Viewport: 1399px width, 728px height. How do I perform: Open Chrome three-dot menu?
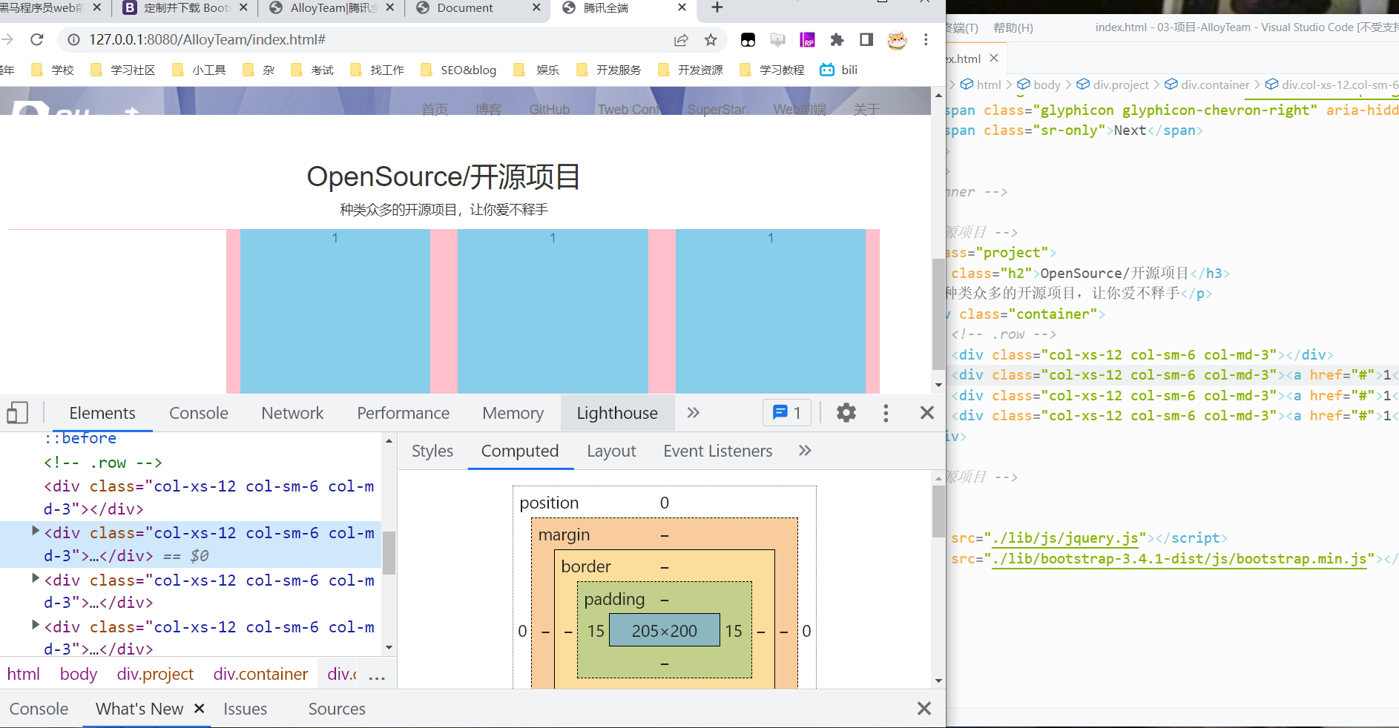click(x=926, y=40)
